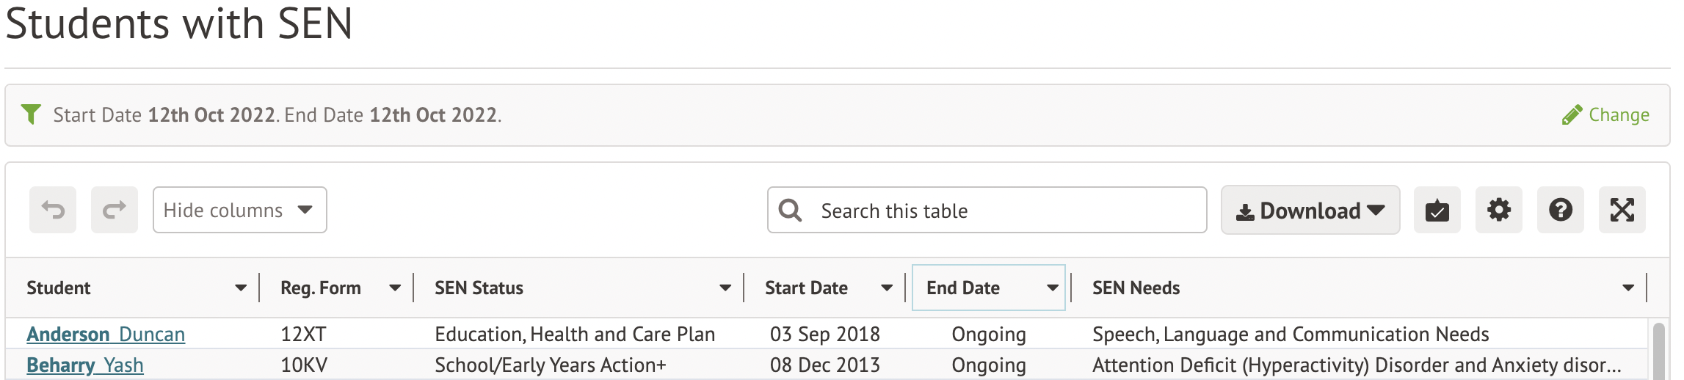Screen dimensions: 1684x380
Task: Open Anderson Duncan student profile
Action: coord(106,335)
